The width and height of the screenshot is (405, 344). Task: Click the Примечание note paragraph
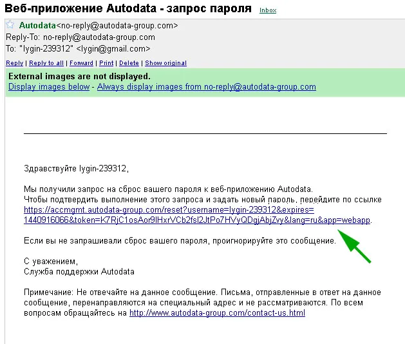(x=202, y=303)
